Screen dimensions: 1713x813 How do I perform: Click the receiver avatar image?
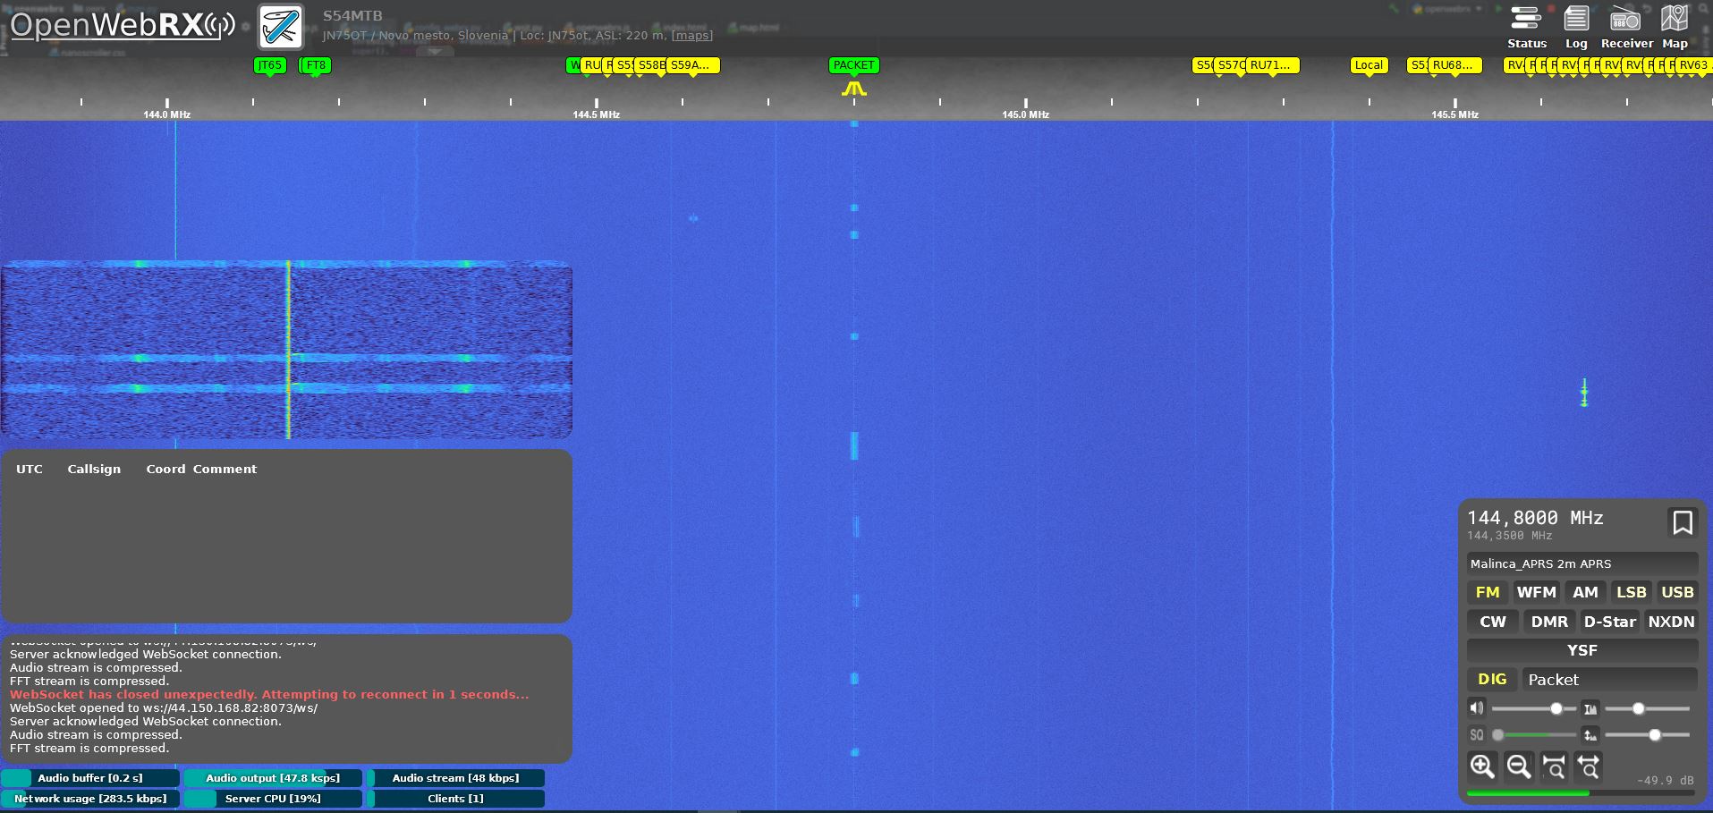[281, 27]
